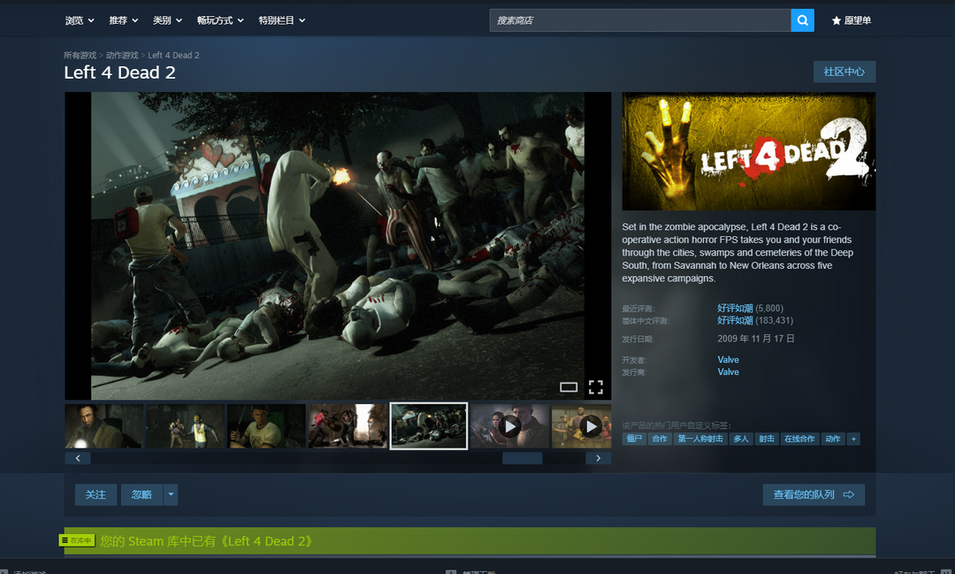This screenshot has width=955, height=574.
Task: Click the release date 2009 年 11 月 17 日
Action: [756, 339]
